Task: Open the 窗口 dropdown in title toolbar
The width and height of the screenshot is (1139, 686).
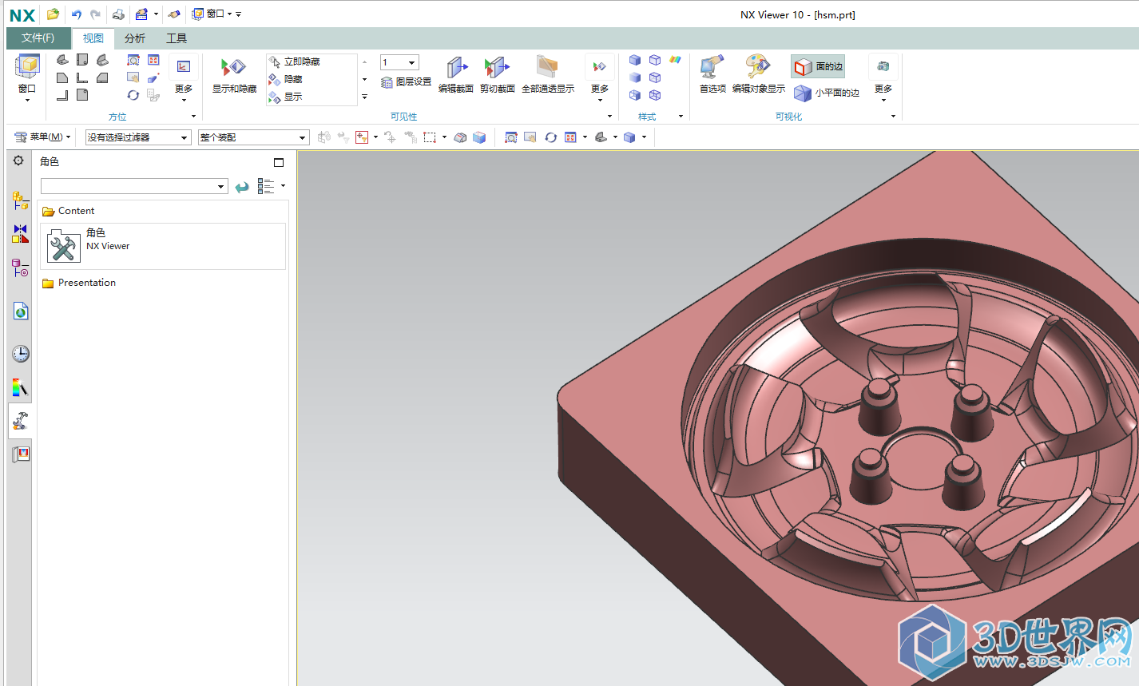Action: (212, 14)
